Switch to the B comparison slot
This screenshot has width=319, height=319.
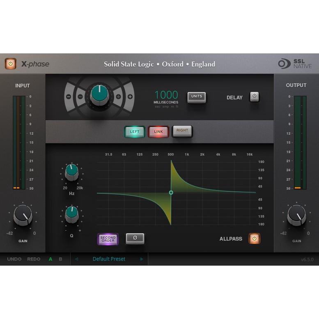point(61,259)
